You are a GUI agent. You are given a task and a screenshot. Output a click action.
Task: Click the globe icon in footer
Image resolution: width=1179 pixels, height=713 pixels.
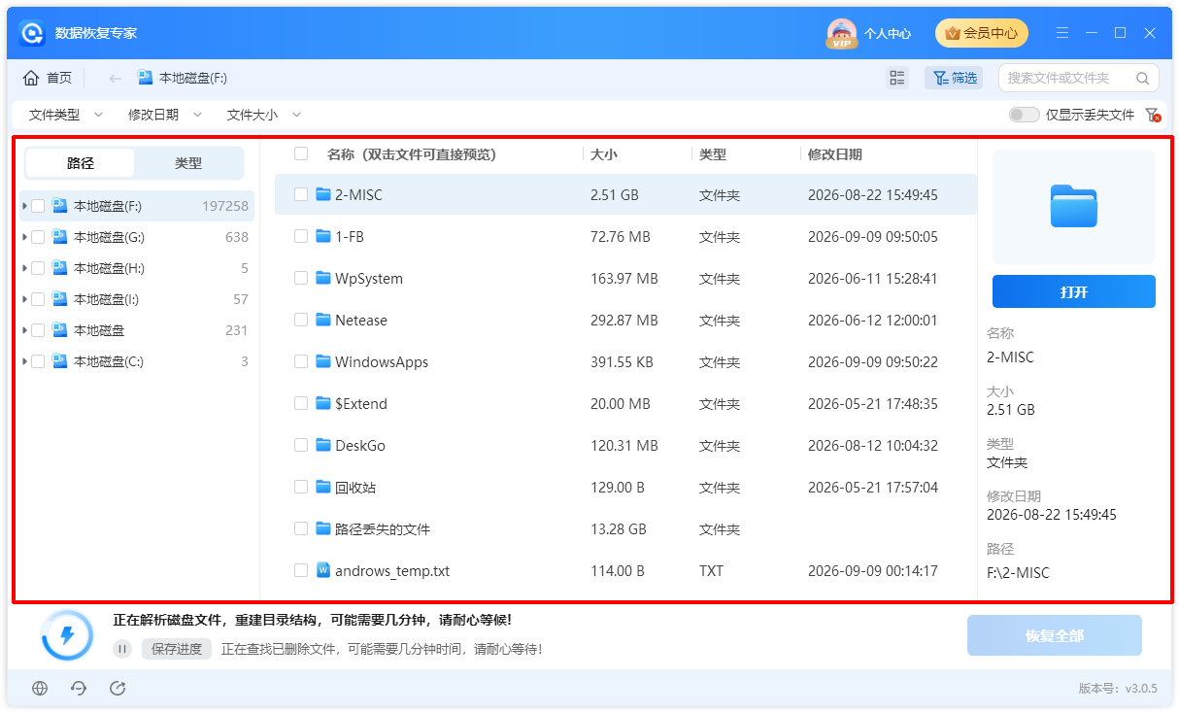pyautogui.click(x=40, y=688)
